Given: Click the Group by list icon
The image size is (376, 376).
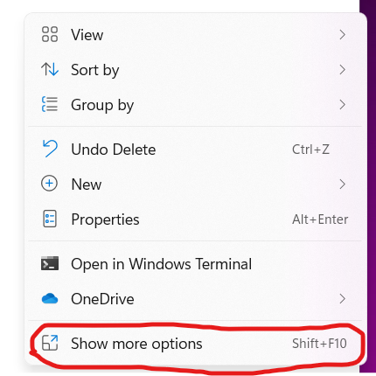Looking at the screenshot, I should coord(50,104).
